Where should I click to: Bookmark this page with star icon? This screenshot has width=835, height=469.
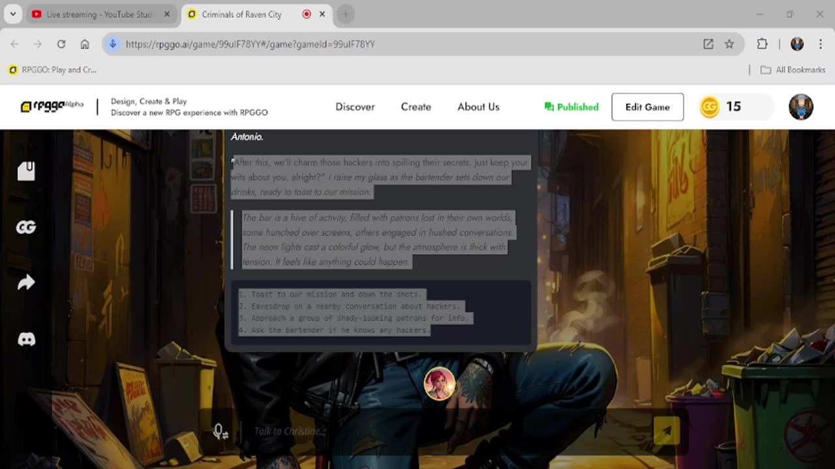(729, 44)
